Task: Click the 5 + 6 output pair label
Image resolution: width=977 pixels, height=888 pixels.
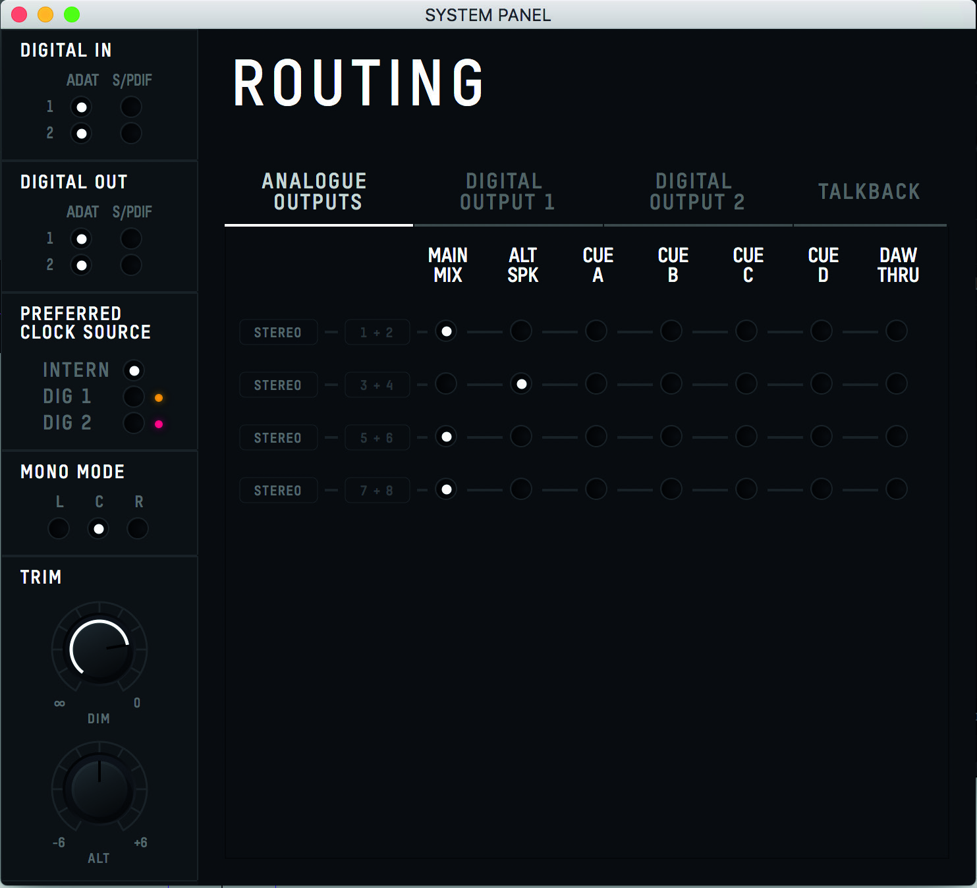Action: coord(377,437)
